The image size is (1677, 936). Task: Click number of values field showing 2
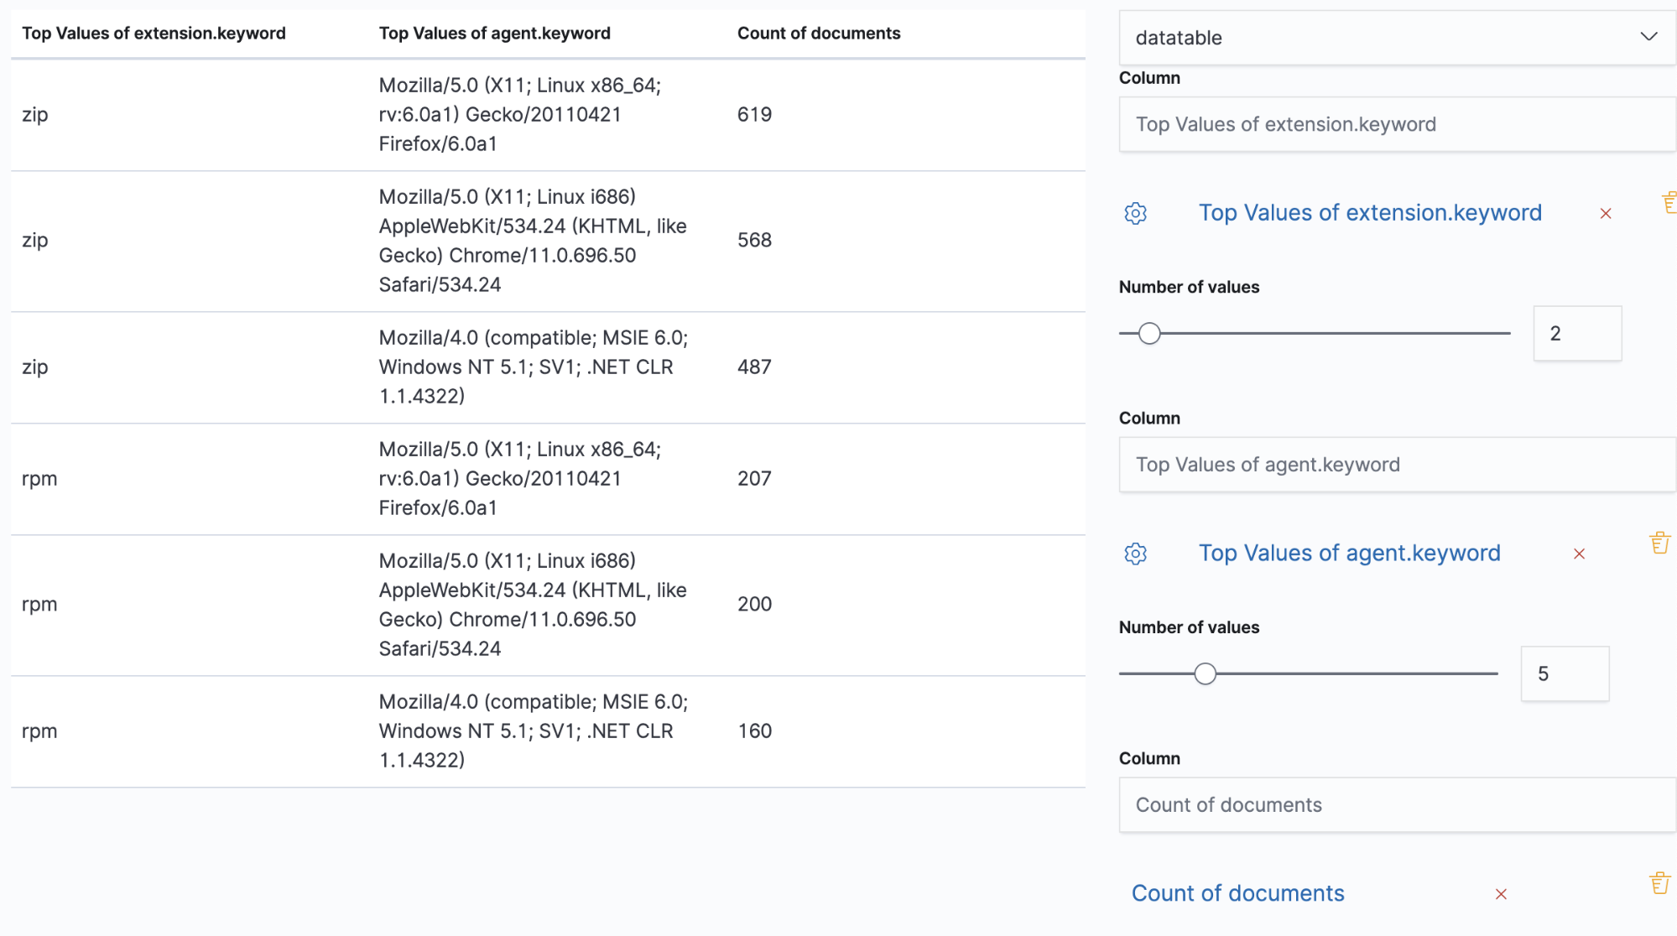pyautogui.click(x=1577, y=334)
